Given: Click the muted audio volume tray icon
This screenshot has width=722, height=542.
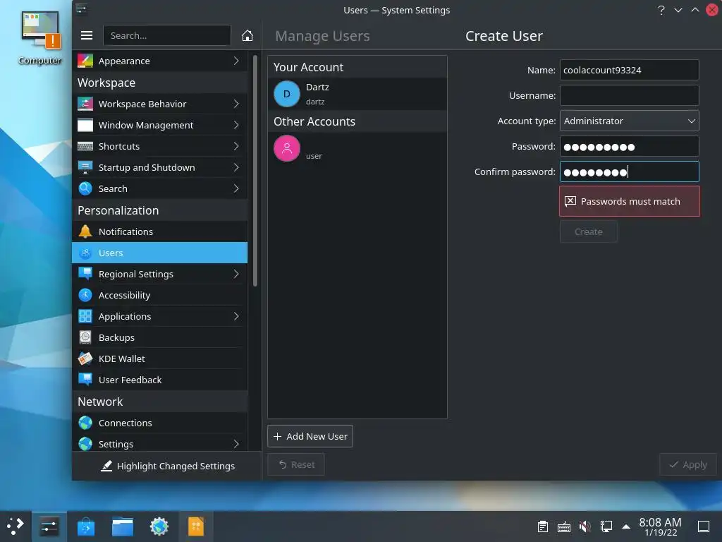Looking at the screenshot, I should coord(585,526).
